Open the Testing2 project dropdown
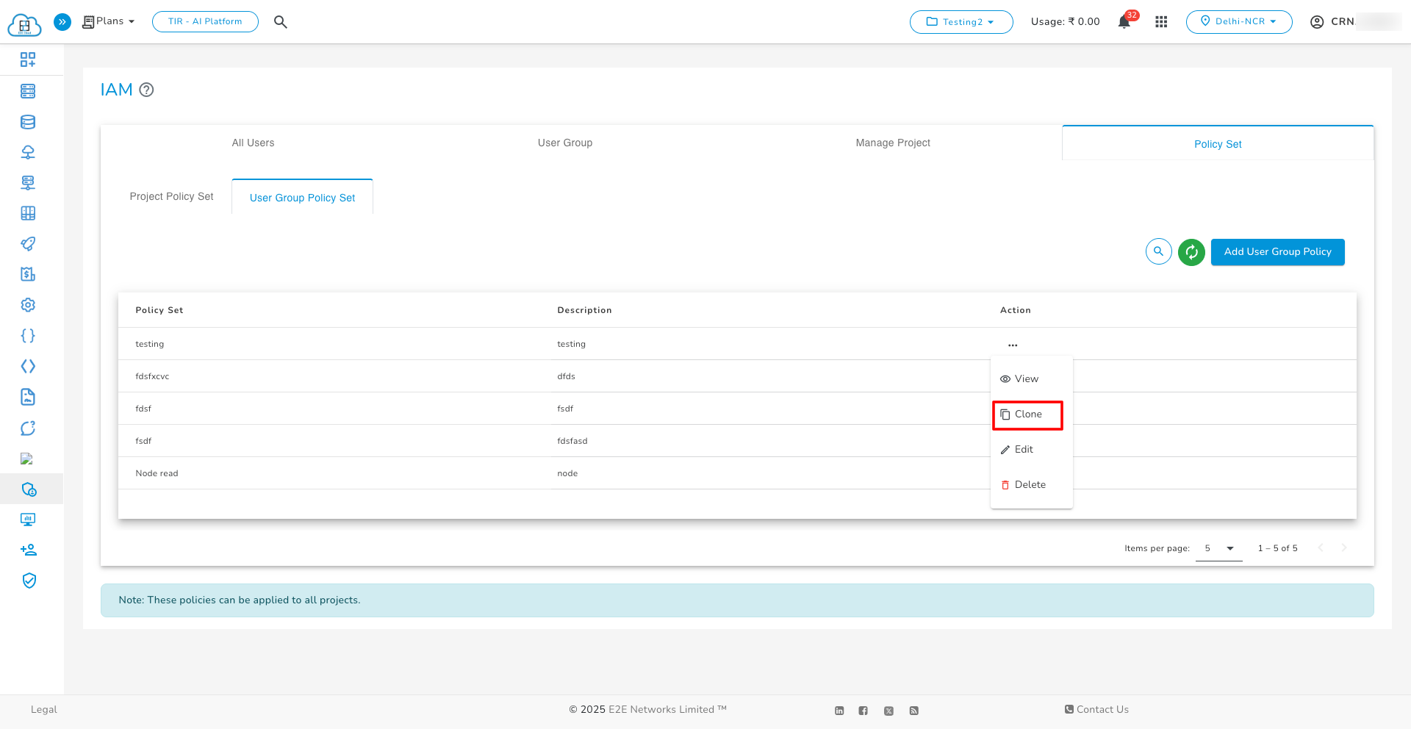The width and height of the screenshot is (1411, 729). click(x=961, y=22)
